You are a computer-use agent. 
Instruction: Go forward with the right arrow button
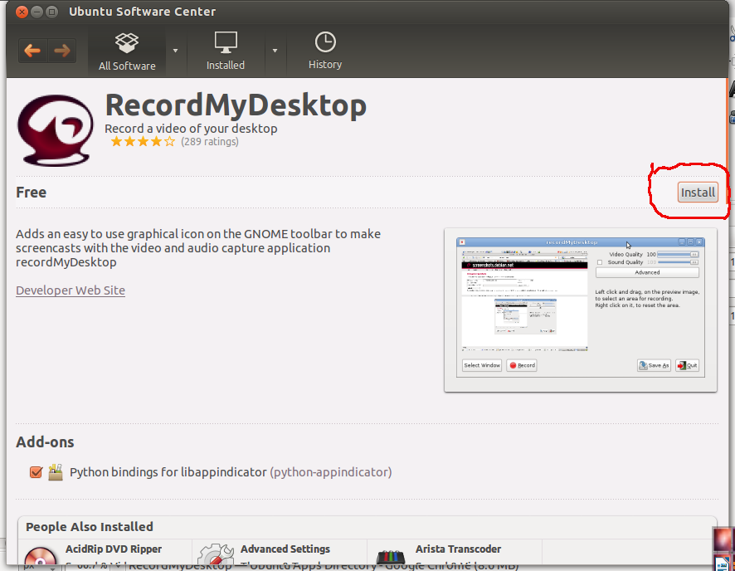pyautogui.click(x=62, y=51)
